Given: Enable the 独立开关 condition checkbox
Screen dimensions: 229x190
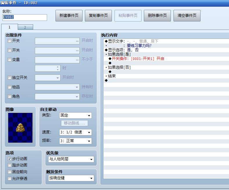Looking at the screenshot, I should [9, 77].
